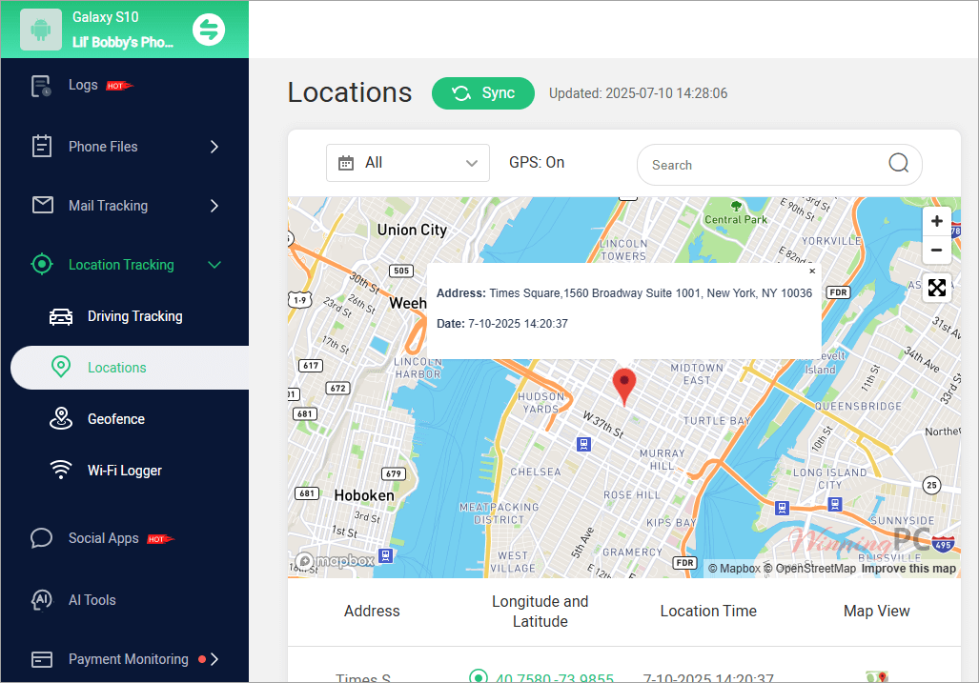This screenshot has height=683, width=979.
Task: Click the calendar icon in date filter
Action: point(345,164)
